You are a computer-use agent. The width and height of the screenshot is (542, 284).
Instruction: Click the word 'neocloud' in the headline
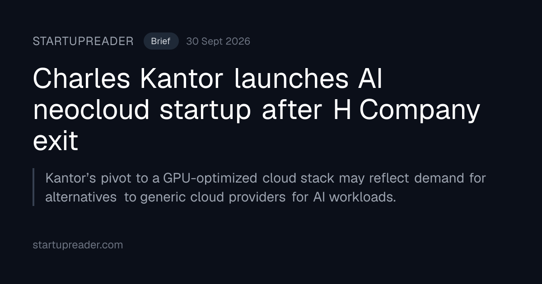(x=93, y=110)
